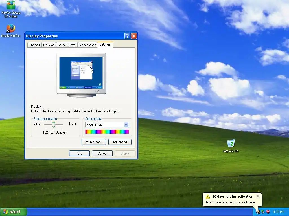Select the Mozilla Firefox desktop shortcut
This screenshot has height=216, width=289.
[11, 31]
